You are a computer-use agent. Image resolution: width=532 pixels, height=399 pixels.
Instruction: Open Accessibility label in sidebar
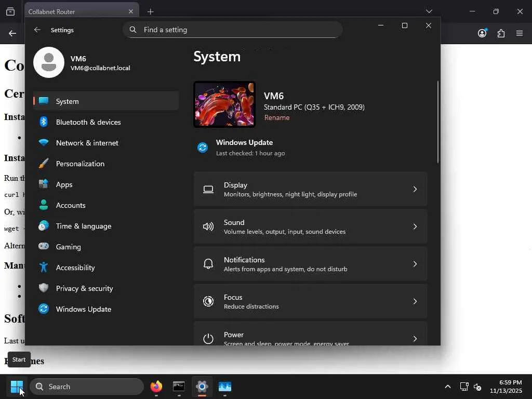click(75, 268)
